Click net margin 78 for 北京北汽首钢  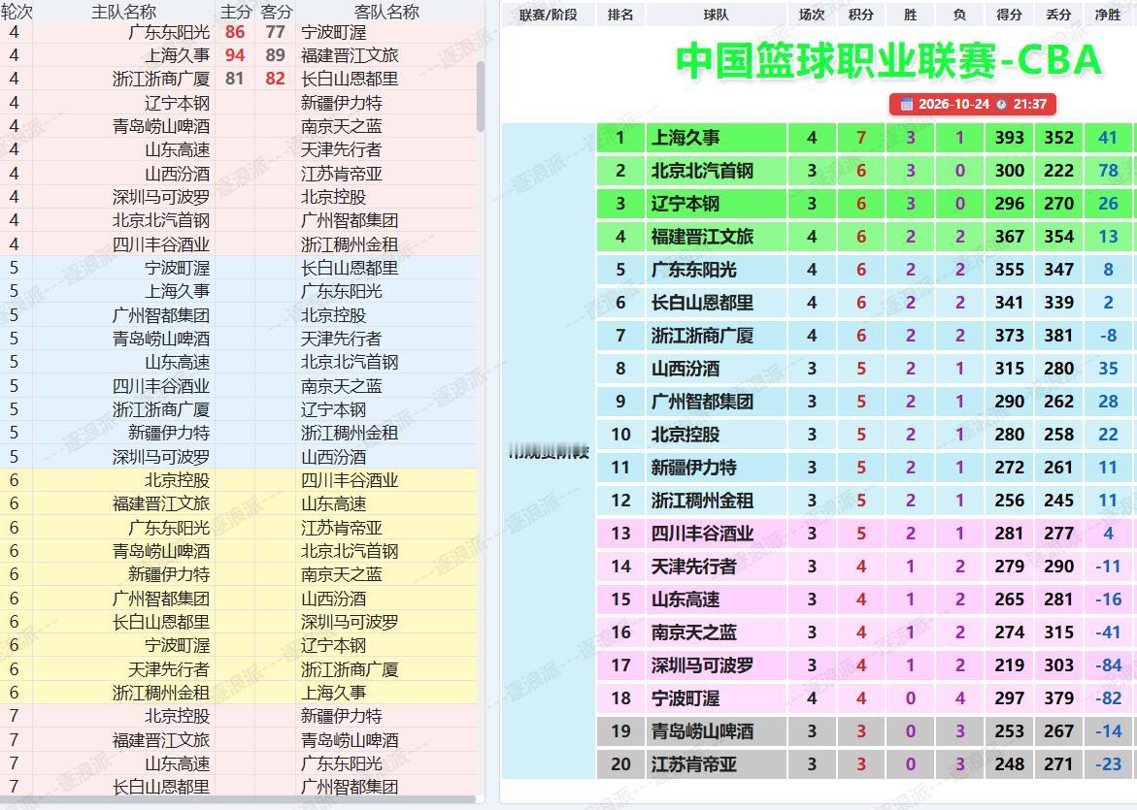tap(1108, 171)
